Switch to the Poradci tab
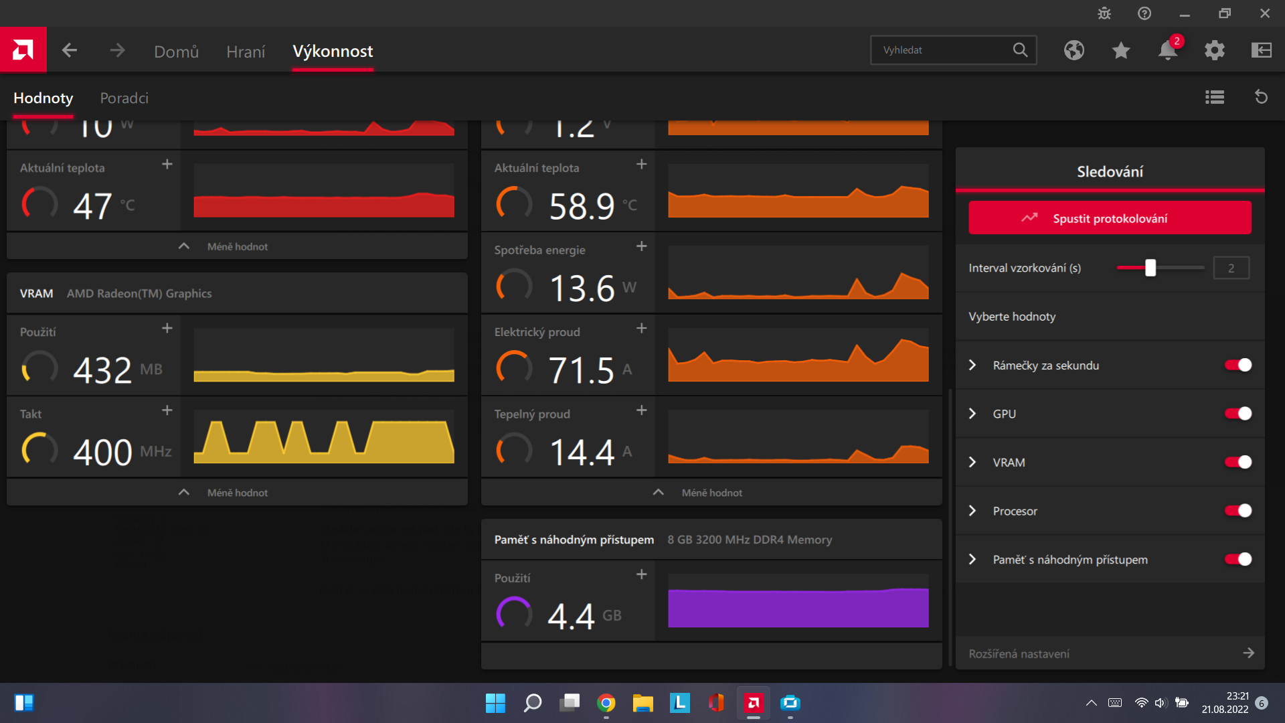 (x=124, y=98)
